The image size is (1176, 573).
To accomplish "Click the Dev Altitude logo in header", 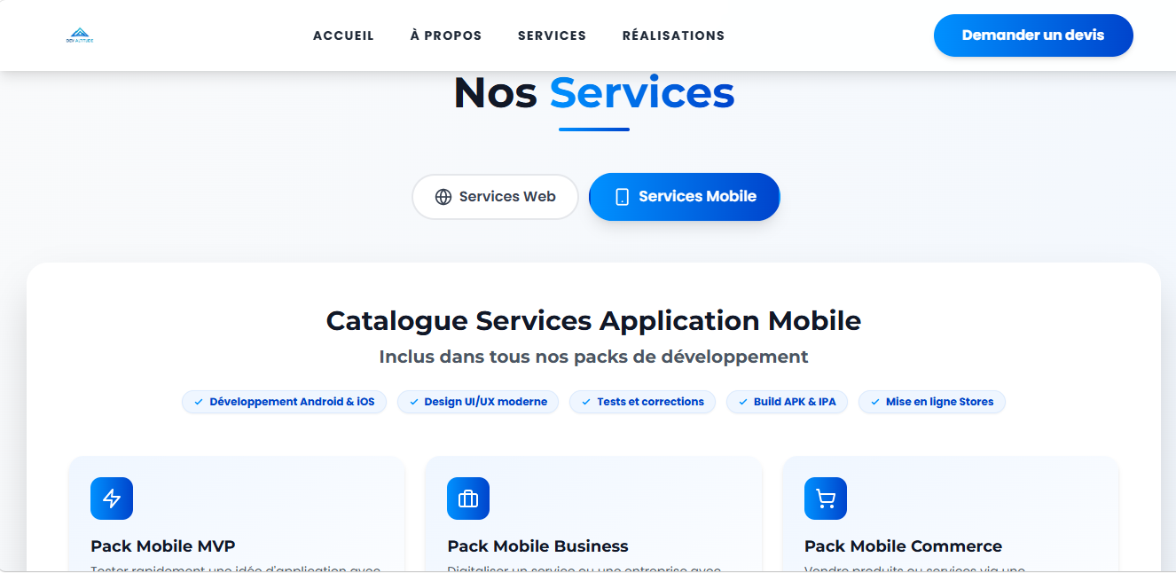I will (80, 35).
